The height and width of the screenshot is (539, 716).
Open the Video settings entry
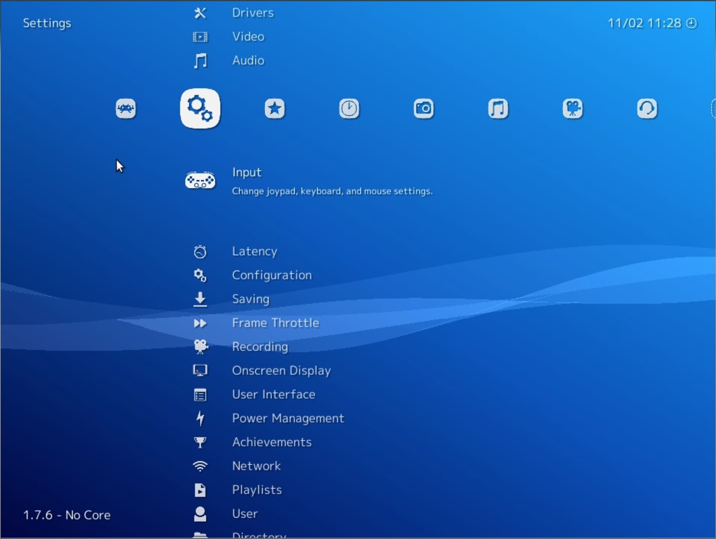pyautogui.click(x=248, y=37)
